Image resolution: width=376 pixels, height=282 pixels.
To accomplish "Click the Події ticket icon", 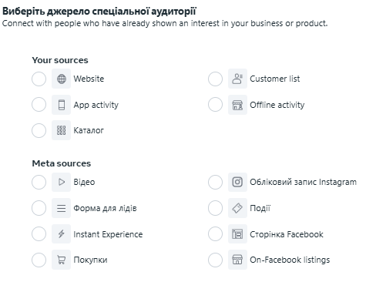I will (x=237, y=208).
